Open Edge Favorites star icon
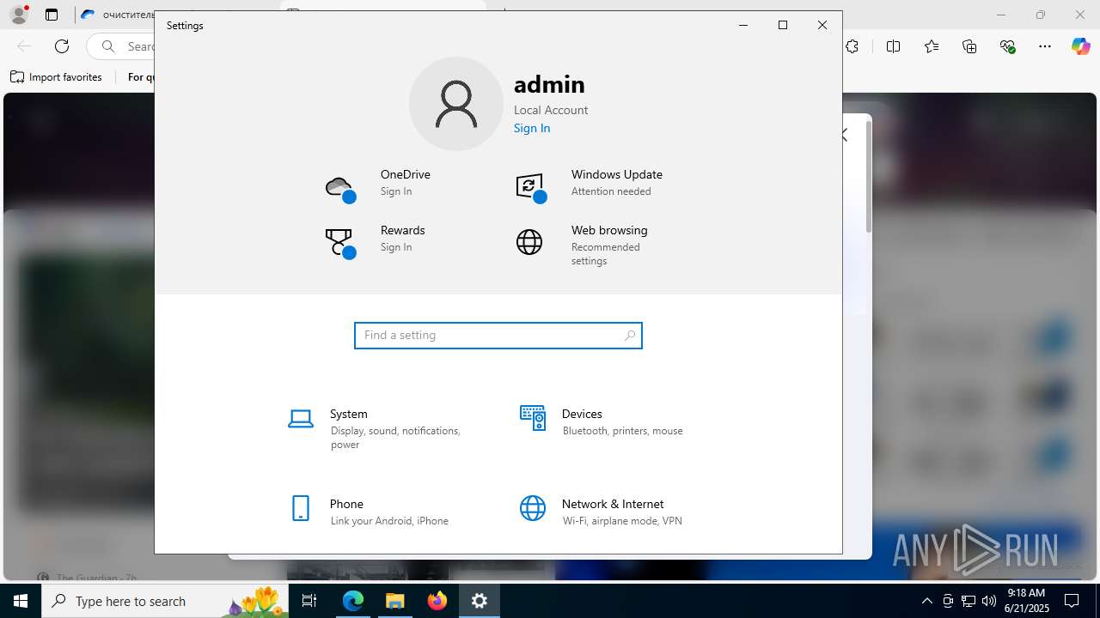This screenshot has height=618, width=1100. tap(932, 46)
